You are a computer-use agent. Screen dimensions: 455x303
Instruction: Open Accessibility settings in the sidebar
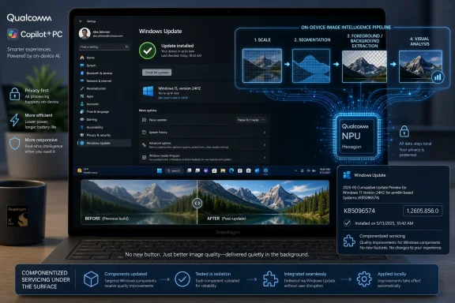[x=104, y=127]
